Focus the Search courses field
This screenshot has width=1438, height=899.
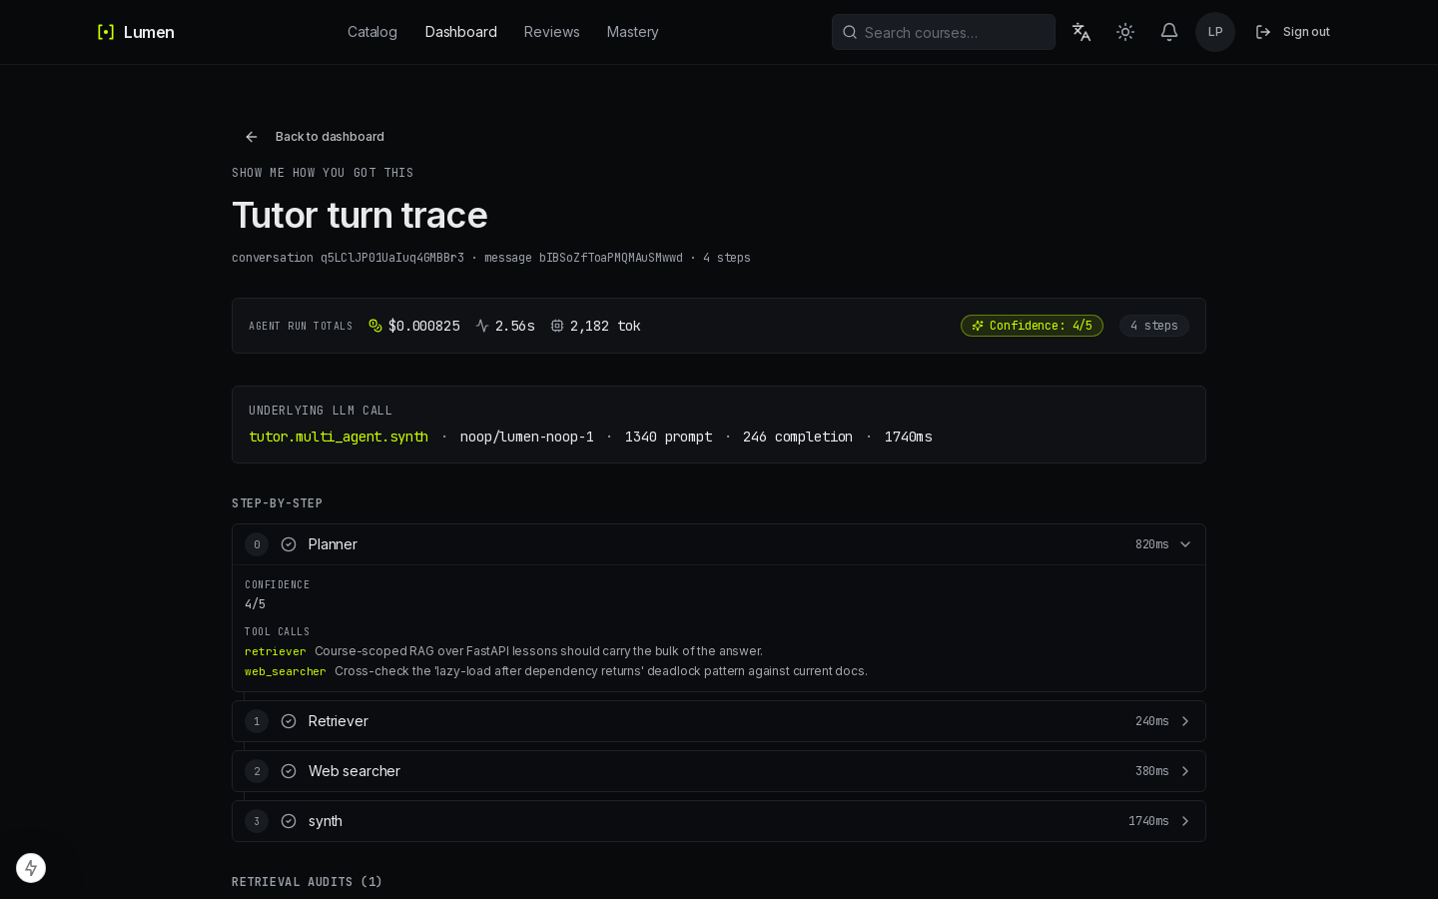coord(944,32)
